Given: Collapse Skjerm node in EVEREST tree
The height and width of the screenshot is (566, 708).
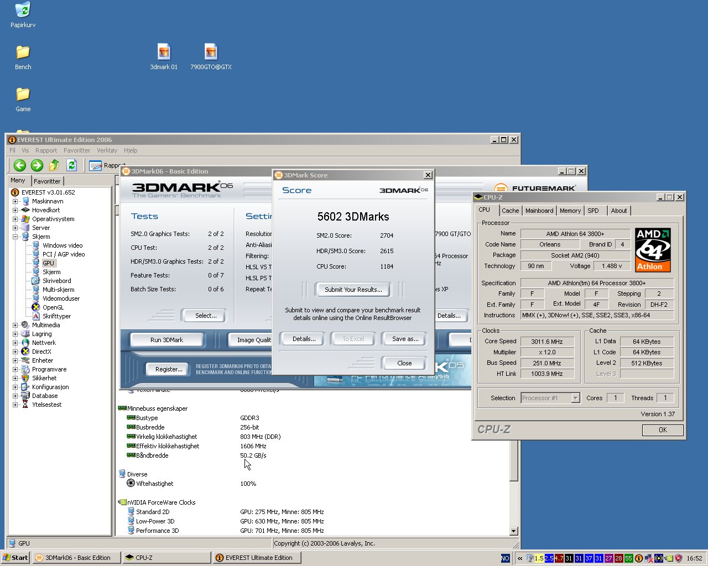Looking at the screenshot, I should [x=15, y=237].
